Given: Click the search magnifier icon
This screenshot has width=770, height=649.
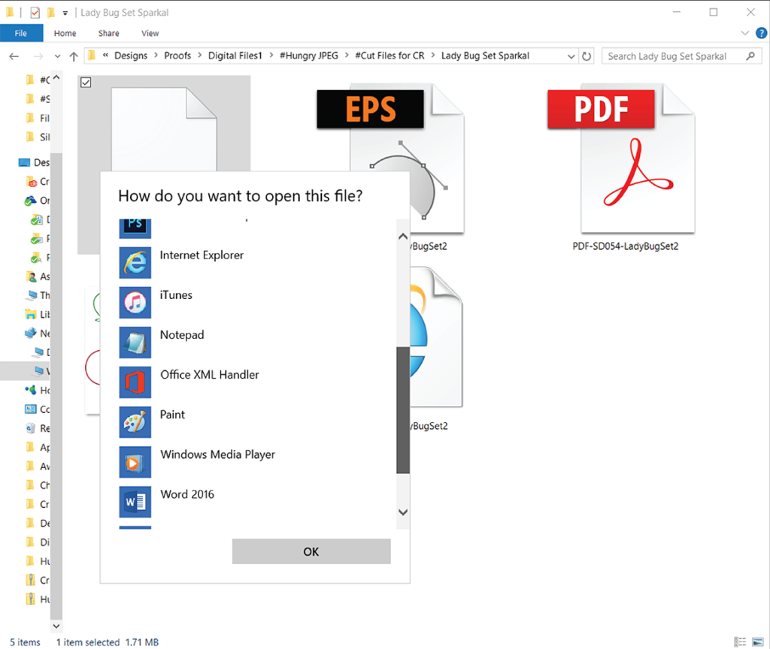Looking at the screenshot, I should coord(750,56).
